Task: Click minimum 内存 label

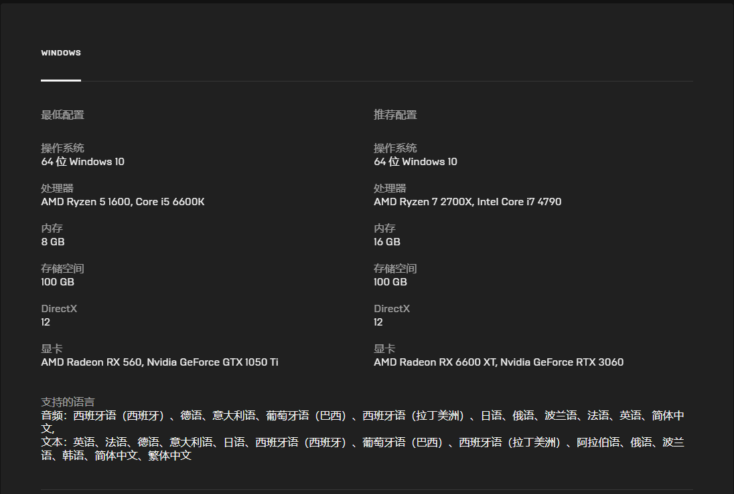Action: [x=52, y=229]
